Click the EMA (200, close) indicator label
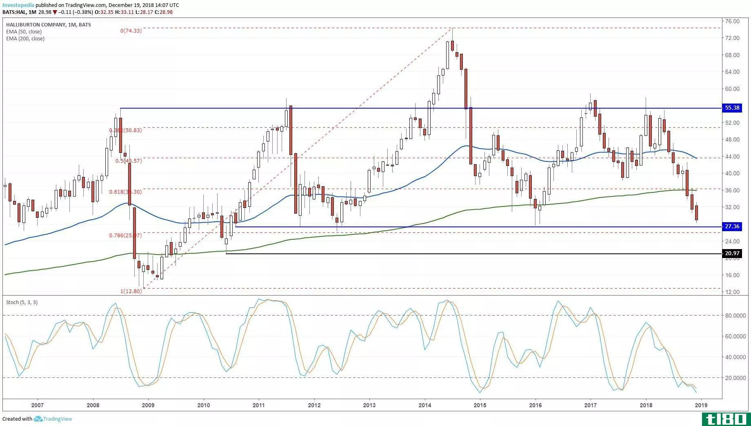The image size is (751, 426). point(25,39)
